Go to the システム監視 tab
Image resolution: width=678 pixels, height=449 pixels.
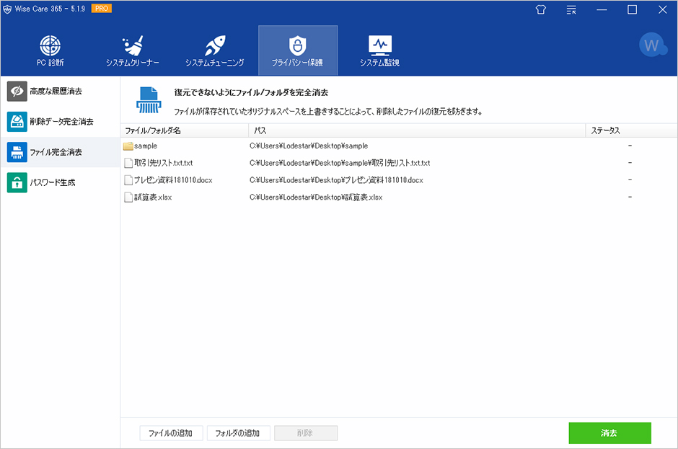click(379, 51)
